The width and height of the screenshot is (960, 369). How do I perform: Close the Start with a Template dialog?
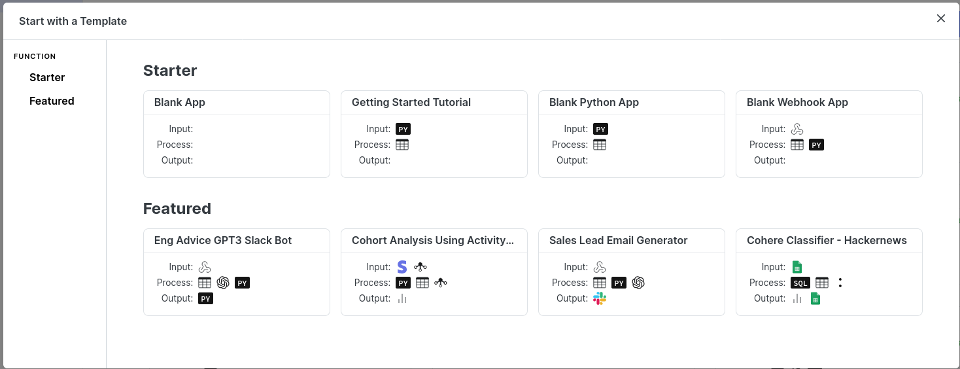point(941,18)
